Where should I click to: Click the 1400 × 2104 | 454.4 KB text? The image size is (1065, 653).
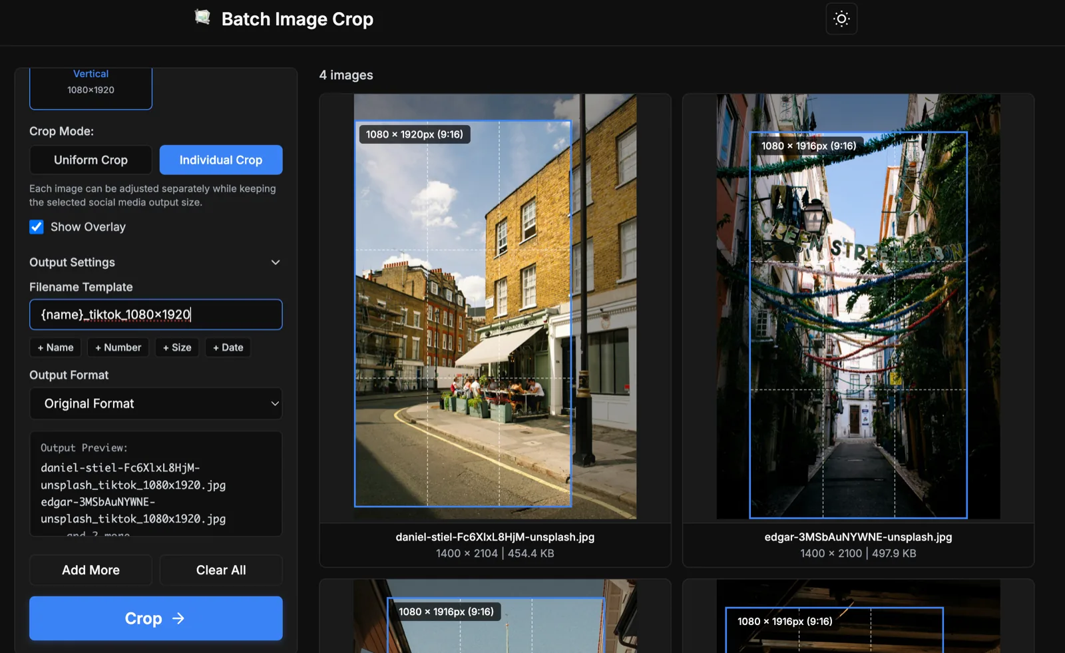495,553
